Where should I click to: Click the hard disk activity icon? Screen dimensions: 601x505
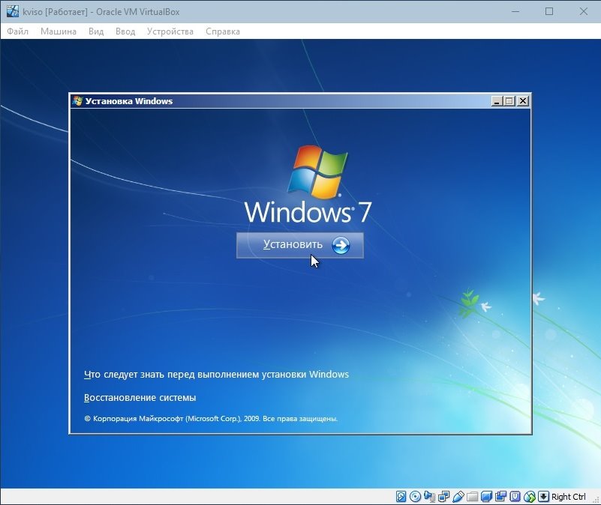(401, 497)
